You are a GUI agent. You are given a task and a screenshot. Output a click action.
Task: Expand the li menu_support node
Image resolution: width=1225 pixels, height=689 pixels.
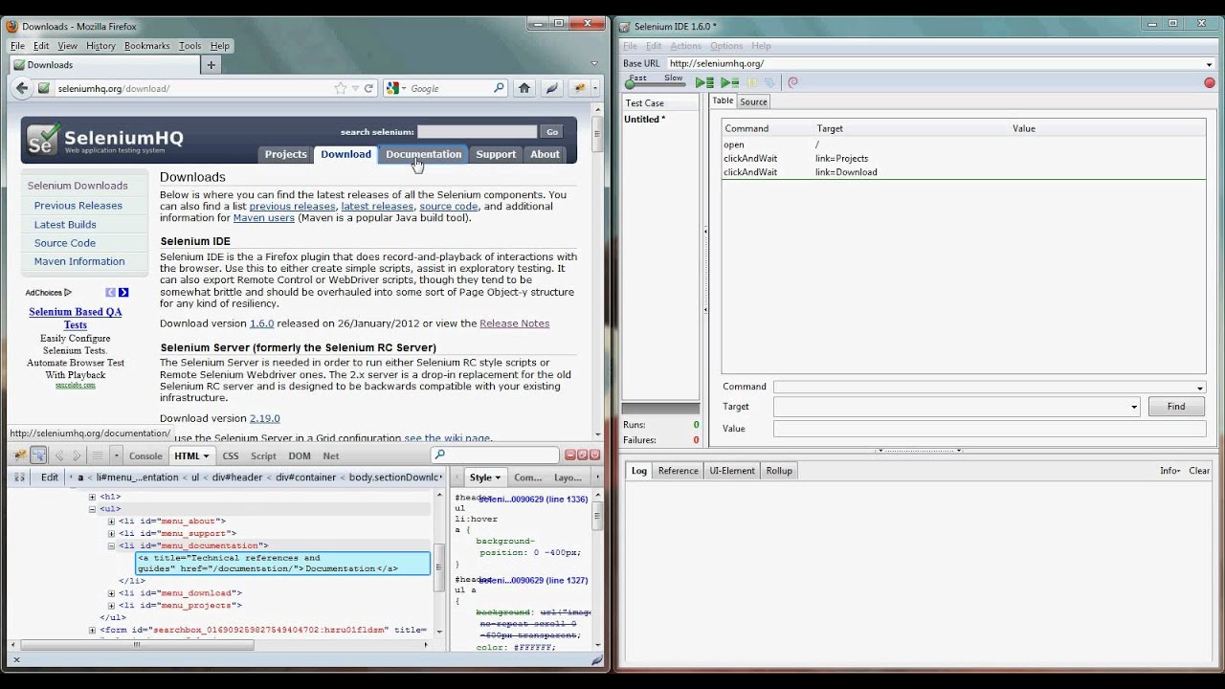[x=111, y=533]
